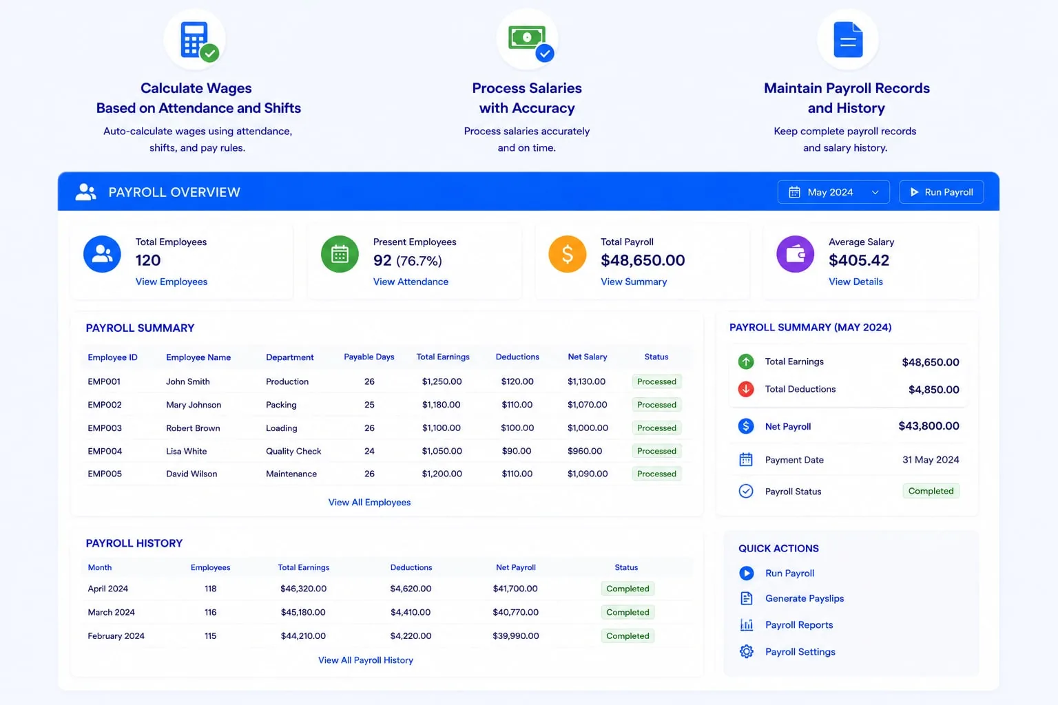Click the Payroll Overview people icon

(85, 192)
